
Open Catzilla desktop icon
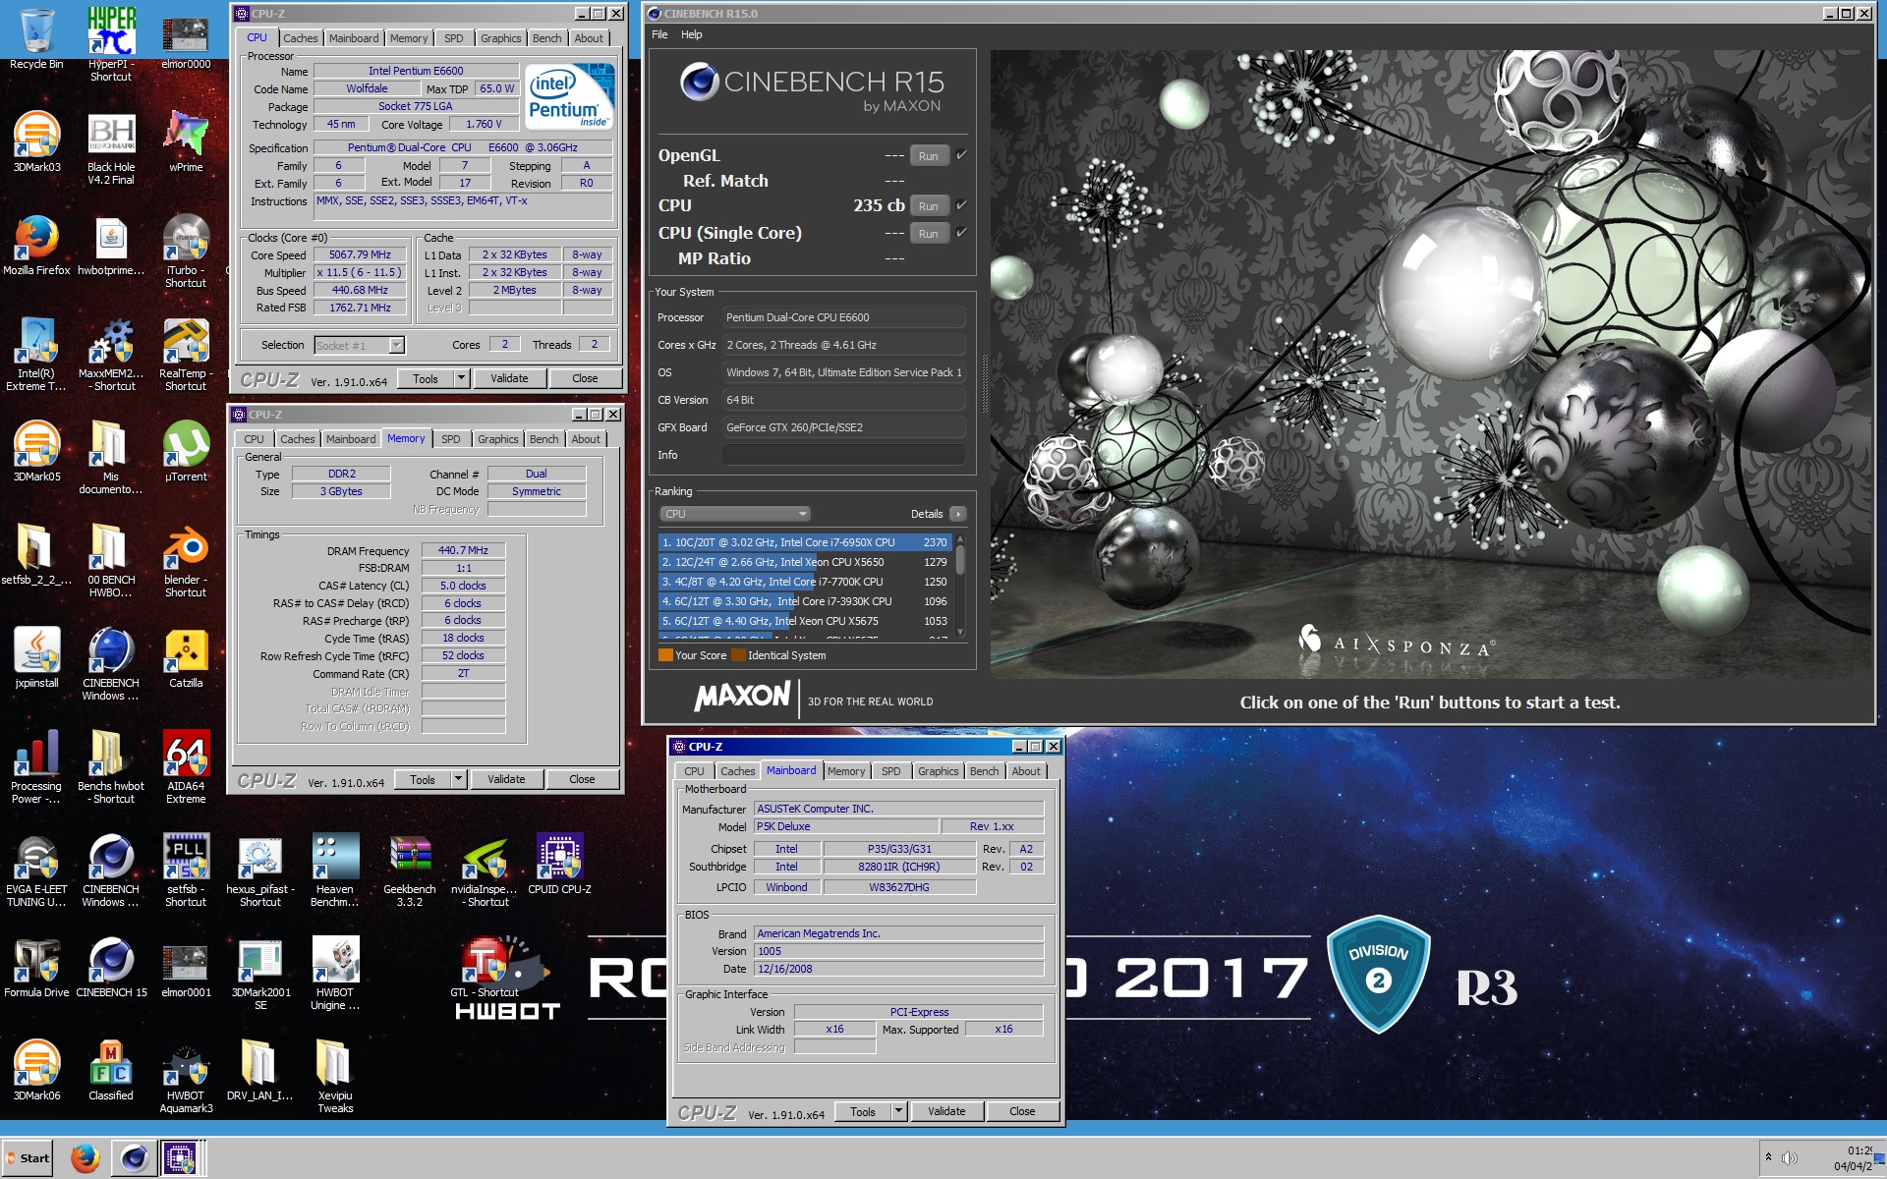tap(186, 658)
